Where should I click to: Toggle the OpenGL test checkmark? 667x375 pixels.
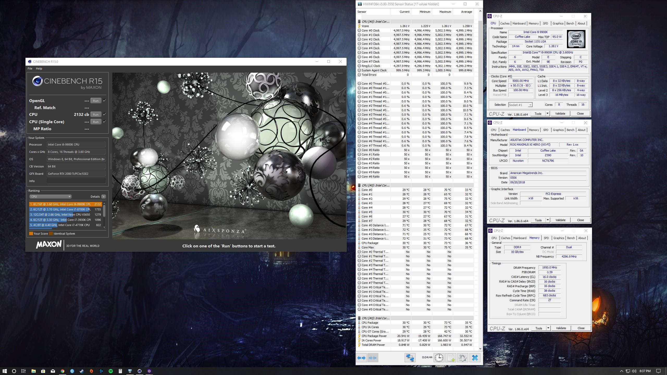104,101
